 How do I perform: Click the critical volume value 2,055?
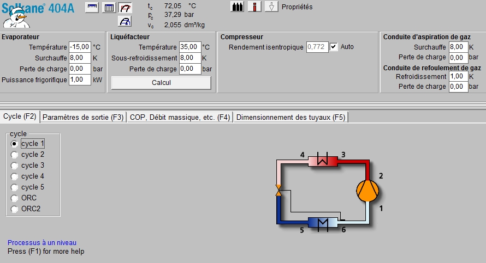(173, 25)
